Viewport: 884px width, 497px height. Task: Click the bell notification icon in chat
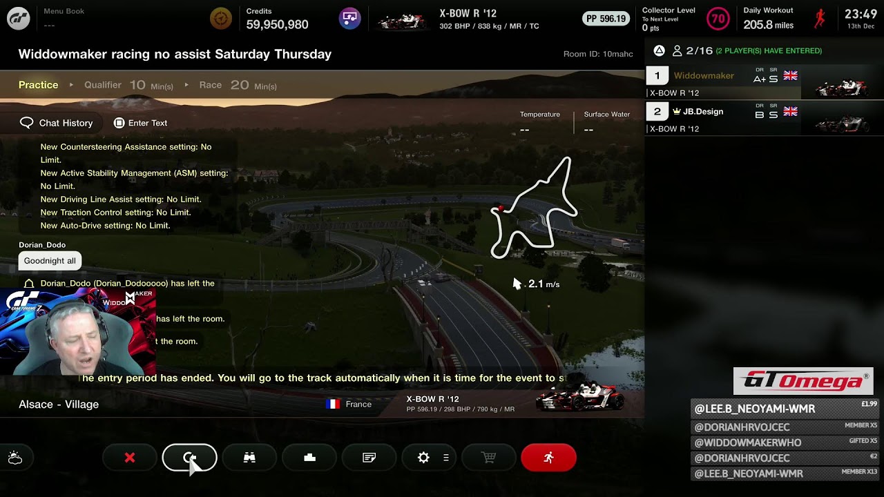click(x=29, y=284)
